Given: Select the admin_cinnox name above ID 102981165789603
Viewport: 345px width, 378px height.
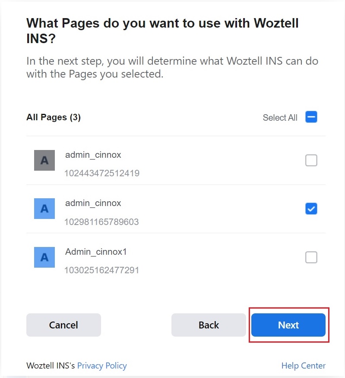Looking at the screenshot, I should (93, 203).
